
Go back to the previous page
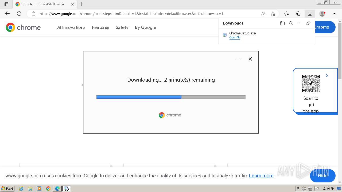[7, 14]
